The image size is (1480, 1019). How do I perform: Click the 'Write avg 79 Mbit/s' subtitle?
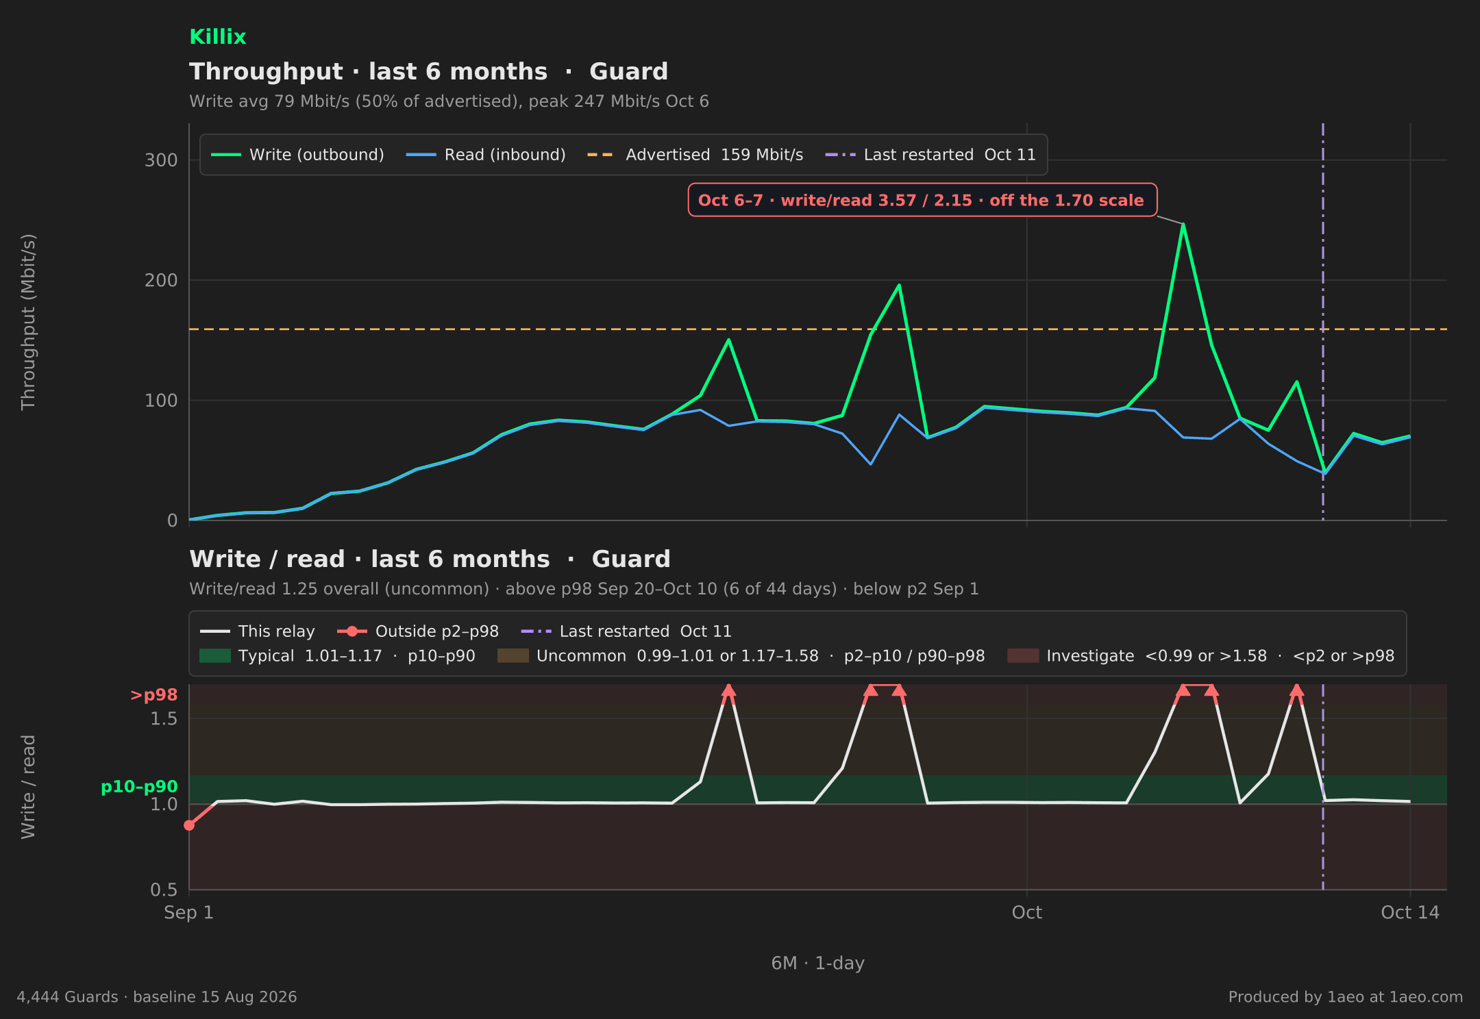point(449,101)
